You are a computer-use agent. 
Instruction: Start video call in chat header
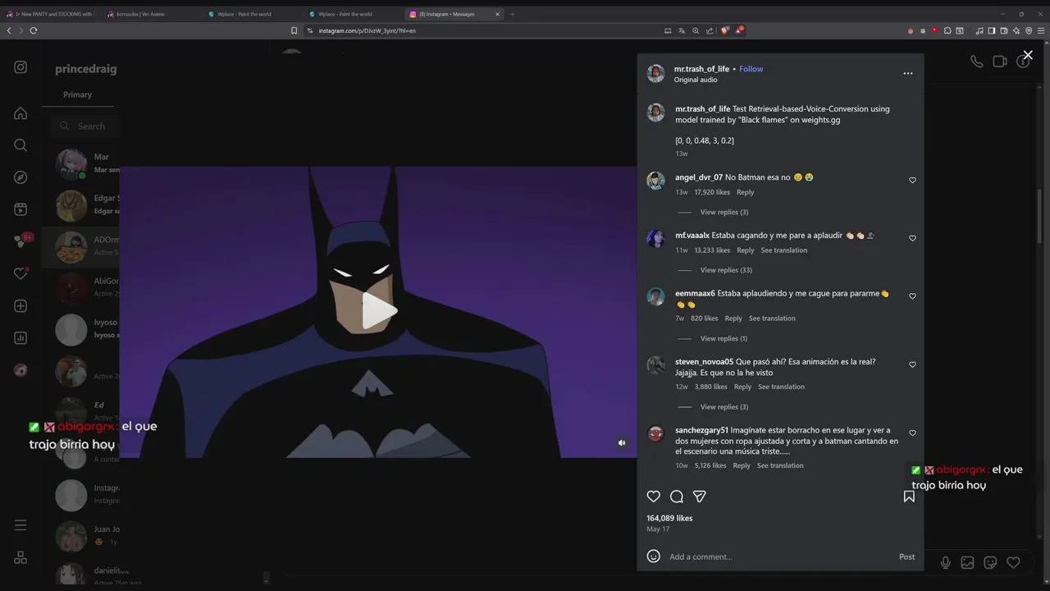[999, 61]
